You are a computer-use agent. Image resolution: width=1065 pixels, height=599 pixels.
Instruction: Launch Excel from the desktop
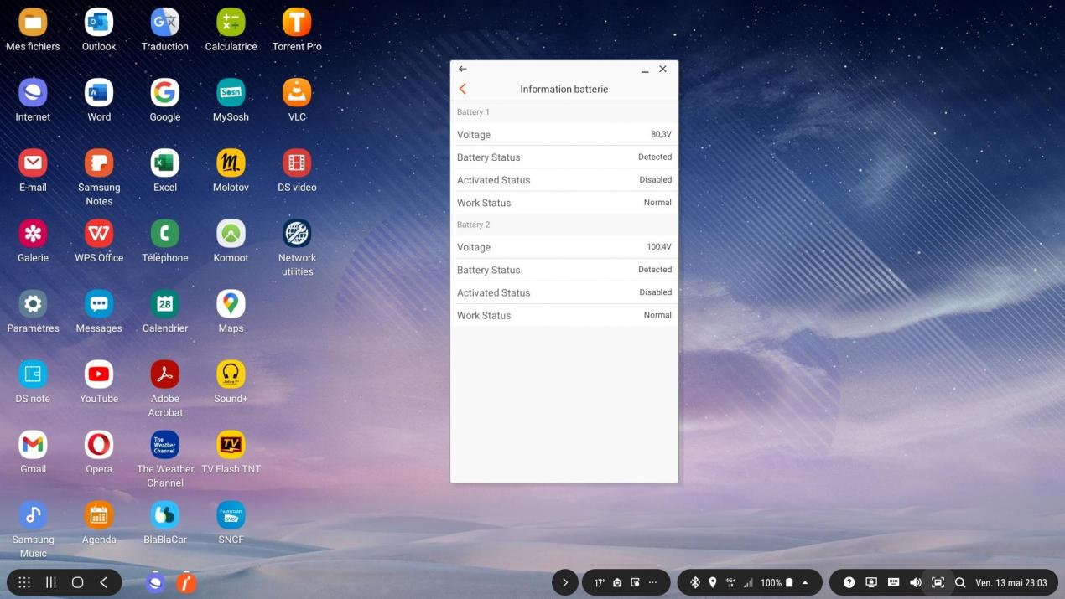point(164,163)
